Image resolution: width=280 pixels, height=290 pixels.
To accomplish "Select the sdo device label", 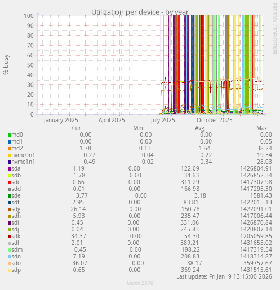I will click(16, 263).
